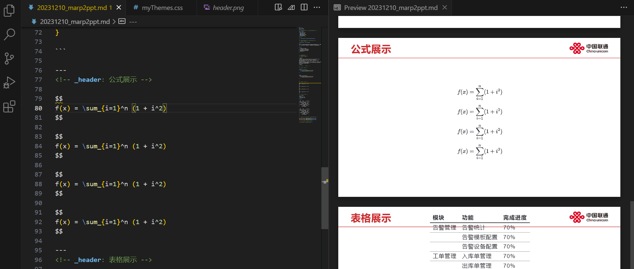Viewport: 634px width, 269px height.
Task: Click the _header: 表格展示 comment on line 96
Action: (x=103, y=260)
